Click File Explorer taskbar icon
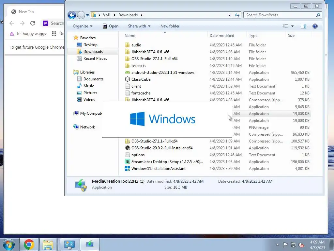The height and width of the screenshot is (251, 334). coord(48,244)
